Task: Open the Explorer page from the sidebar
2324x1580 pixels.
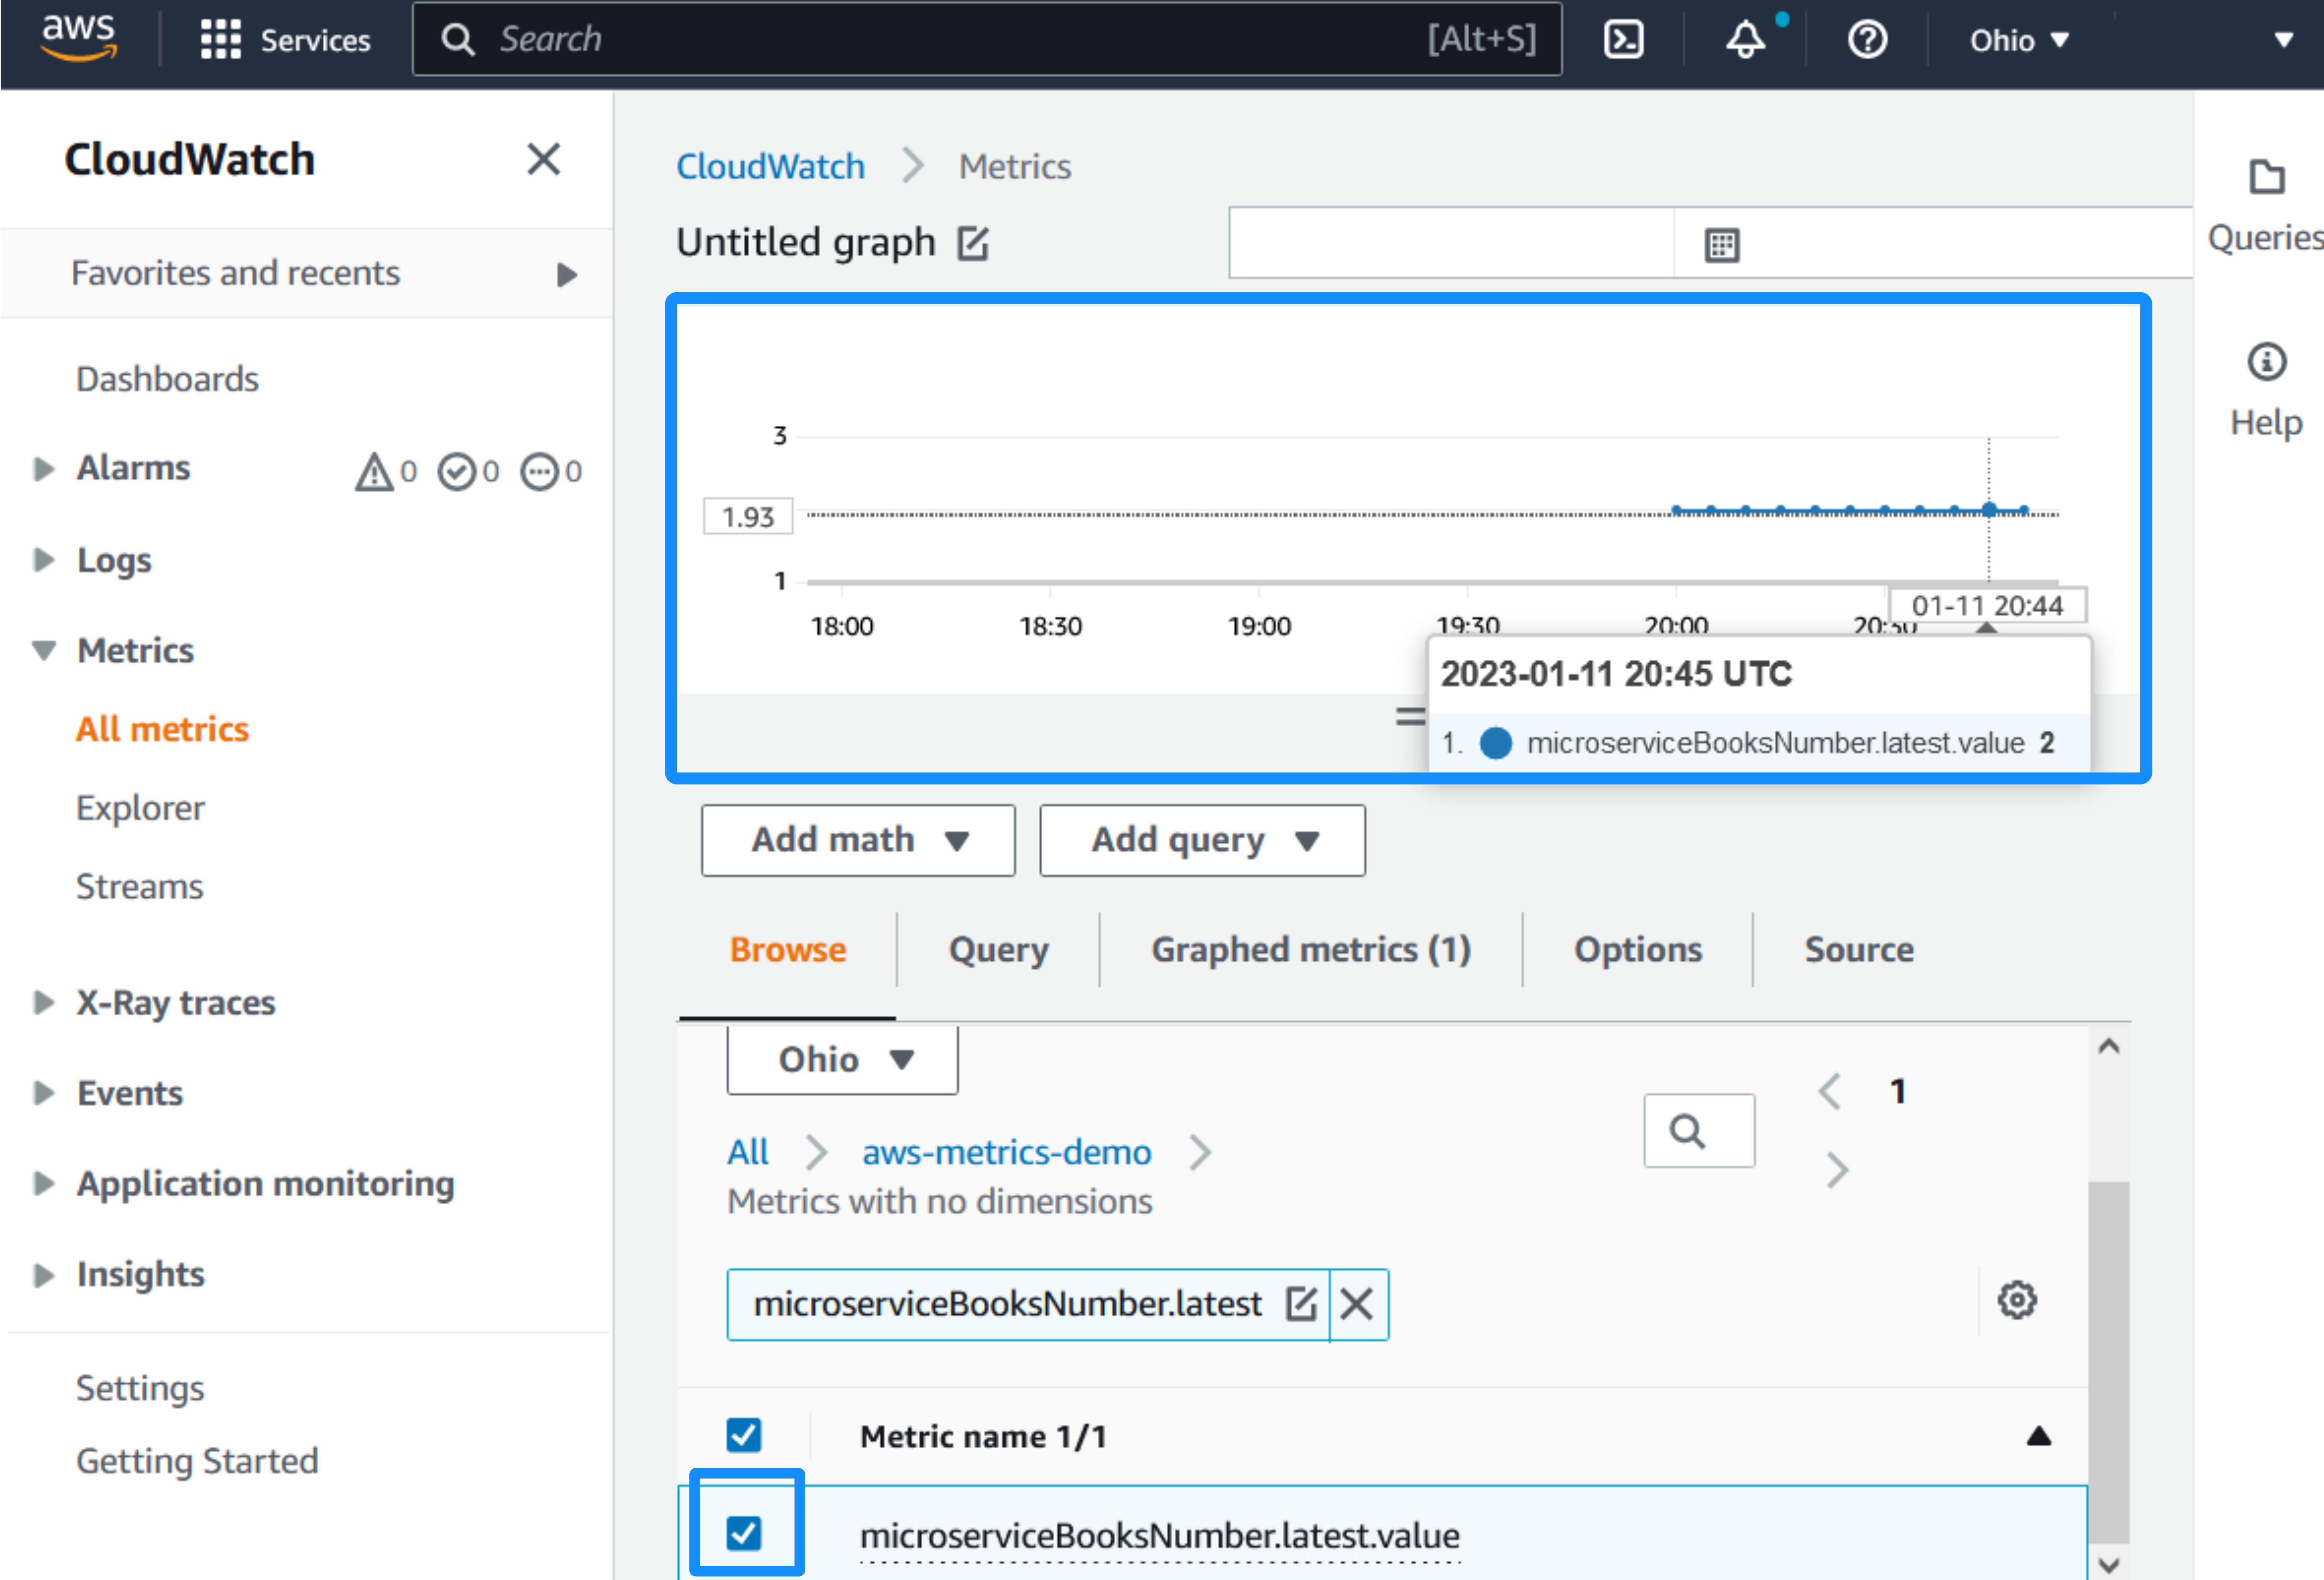Action: click(140, 807)
